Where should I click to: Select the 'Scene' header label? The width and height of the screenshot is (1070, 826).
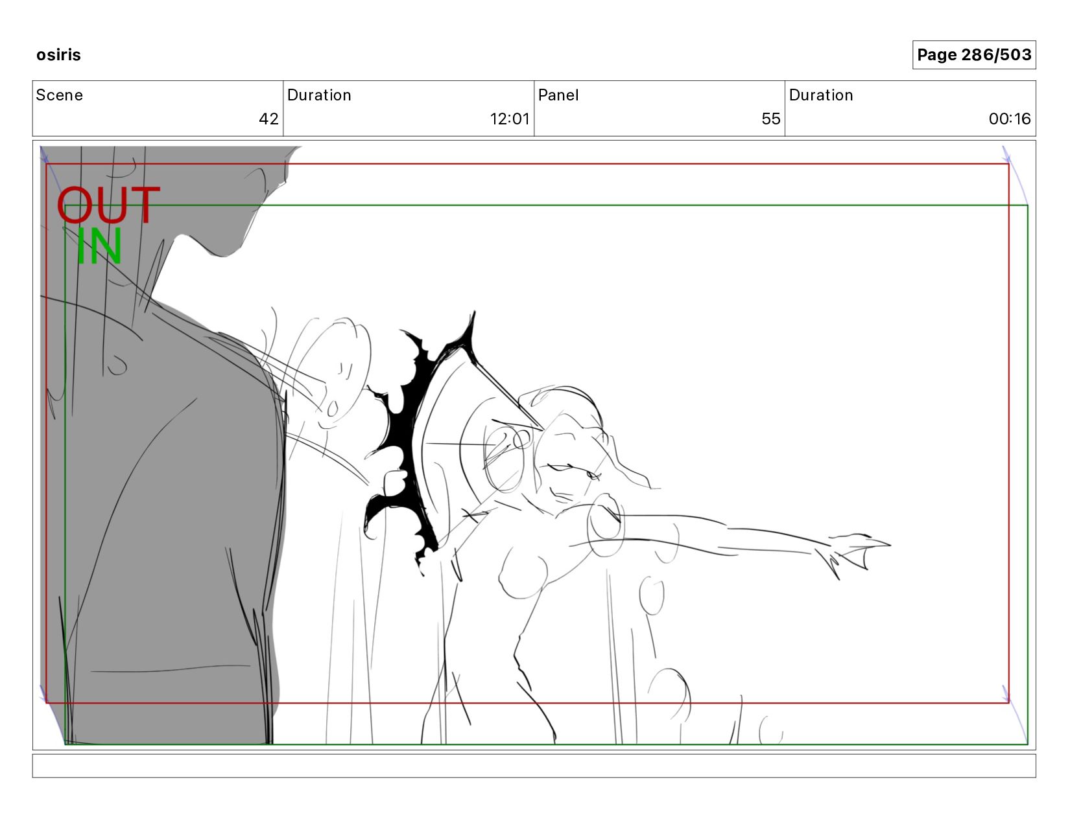60,95
